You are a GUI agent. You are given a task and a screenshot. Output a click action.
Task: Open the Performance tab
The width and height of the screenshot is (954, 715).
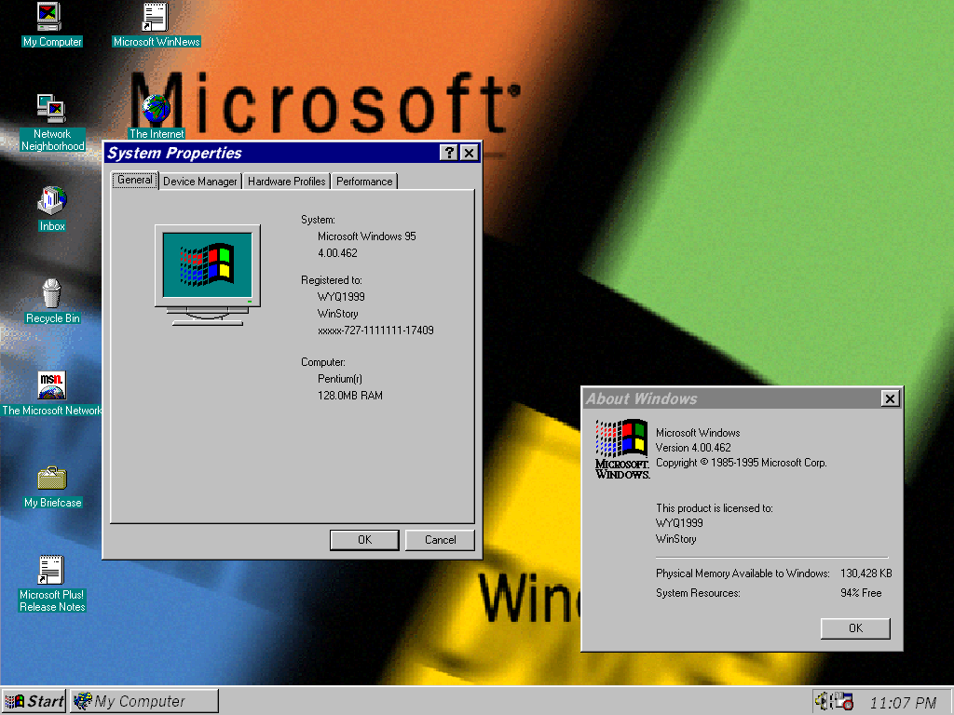(364, 182)
